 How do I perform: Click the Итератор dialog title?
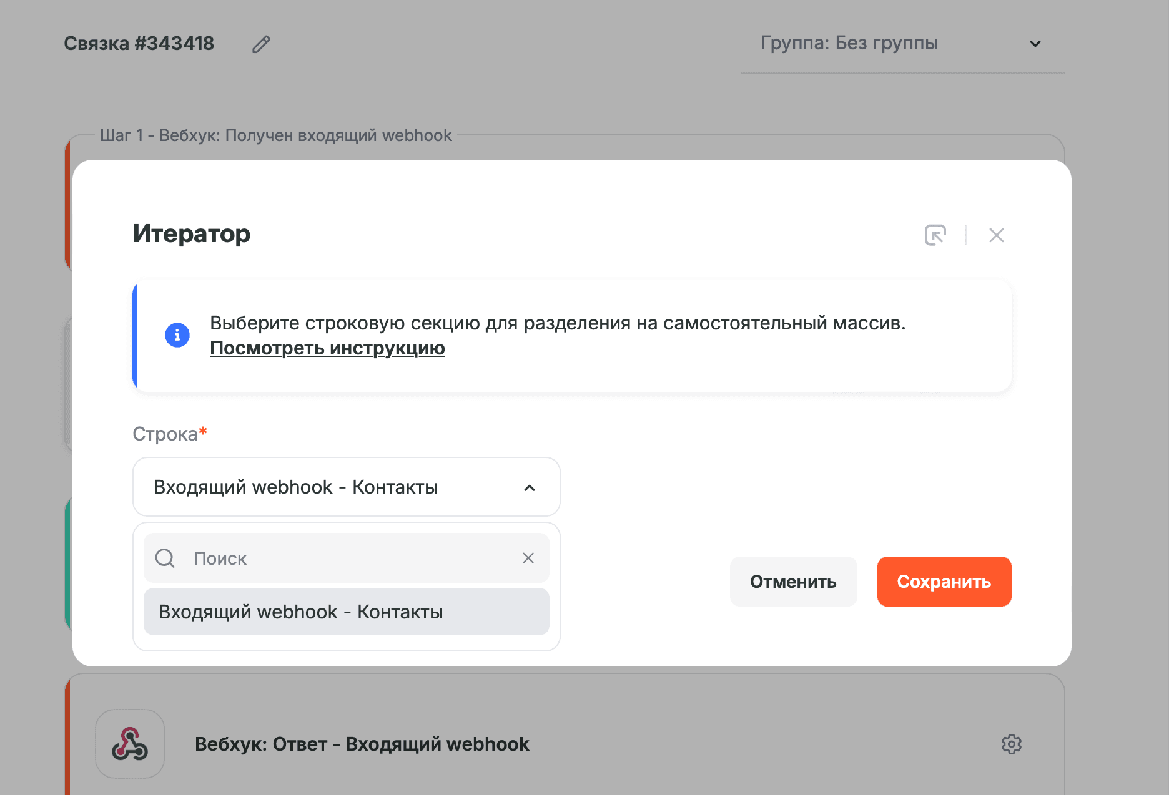[190, 234]
